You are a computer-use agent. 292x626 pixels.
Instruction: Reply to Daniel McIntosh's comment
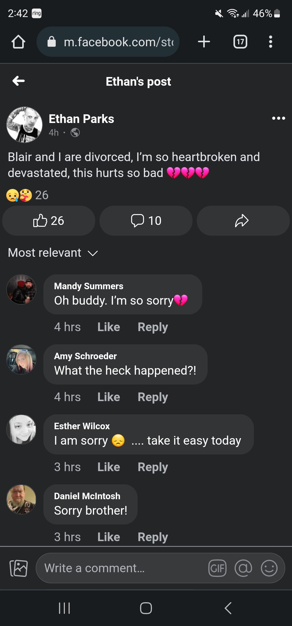click(153, 537)
